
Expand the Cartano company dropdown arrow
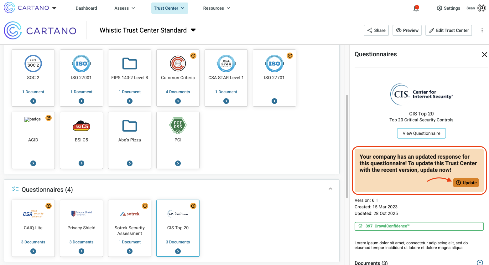coord(54,8)
